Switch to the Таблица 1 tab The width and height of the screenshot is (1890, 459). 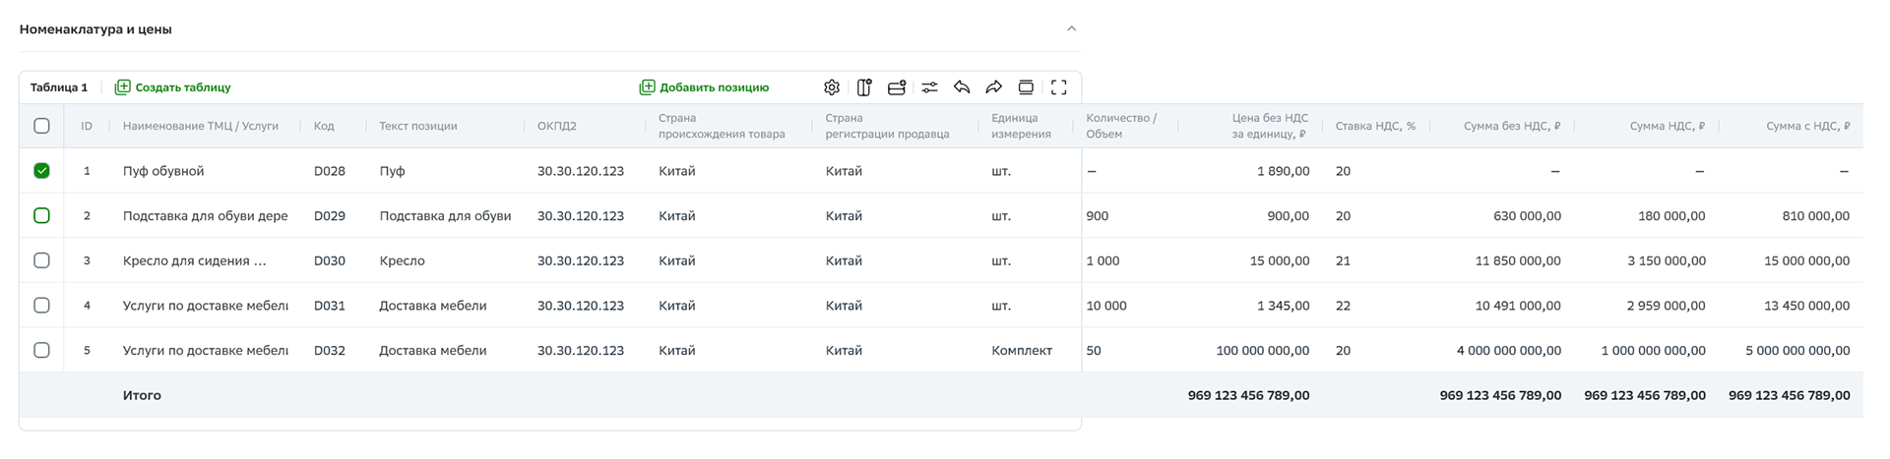pos(59,87)
